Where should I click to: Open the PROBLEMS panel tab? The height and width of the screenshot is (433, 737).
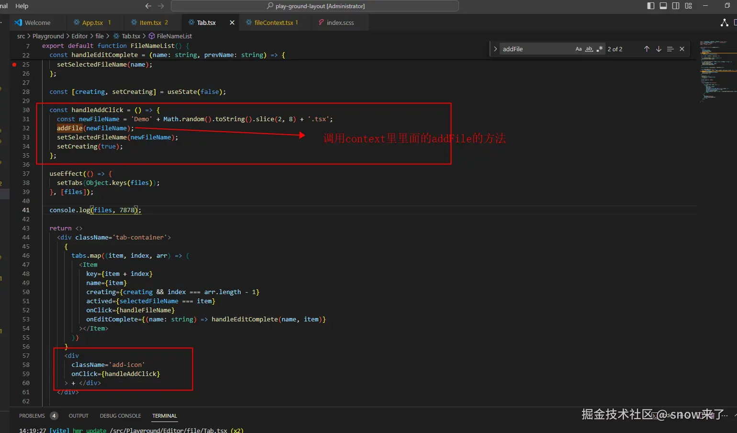click(32, 416)
